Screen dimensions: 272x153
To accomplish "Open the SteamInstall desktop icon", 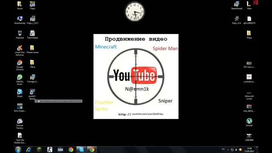I will pos(237,5).
